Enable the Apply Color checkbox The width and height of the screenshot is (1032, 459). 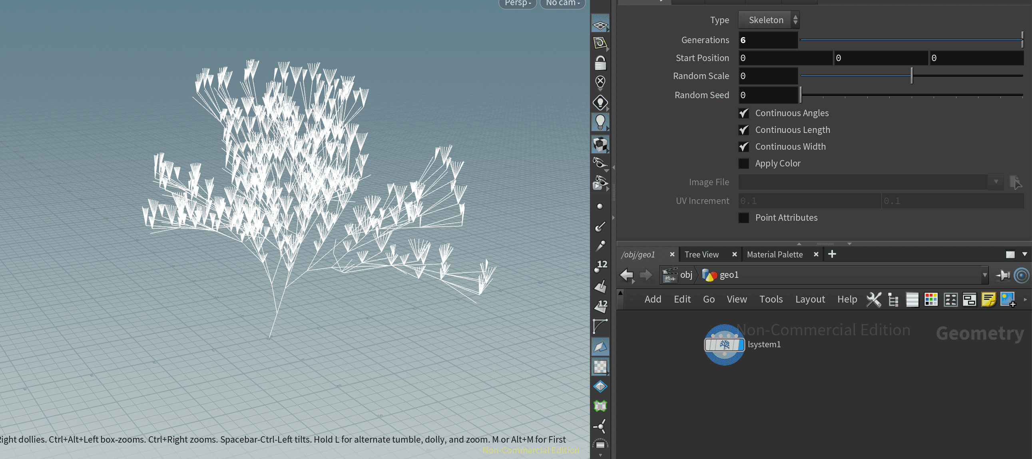[x=743, y=163]
